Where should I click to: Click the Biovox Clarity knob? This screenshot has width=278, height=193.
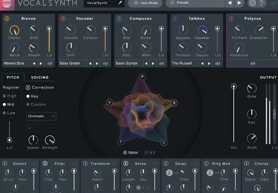click(x=14, y=30)
